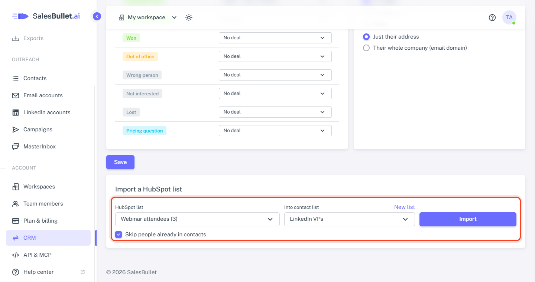
Task: Uncheck Skip people already in contacts
Action: point(119,235)
